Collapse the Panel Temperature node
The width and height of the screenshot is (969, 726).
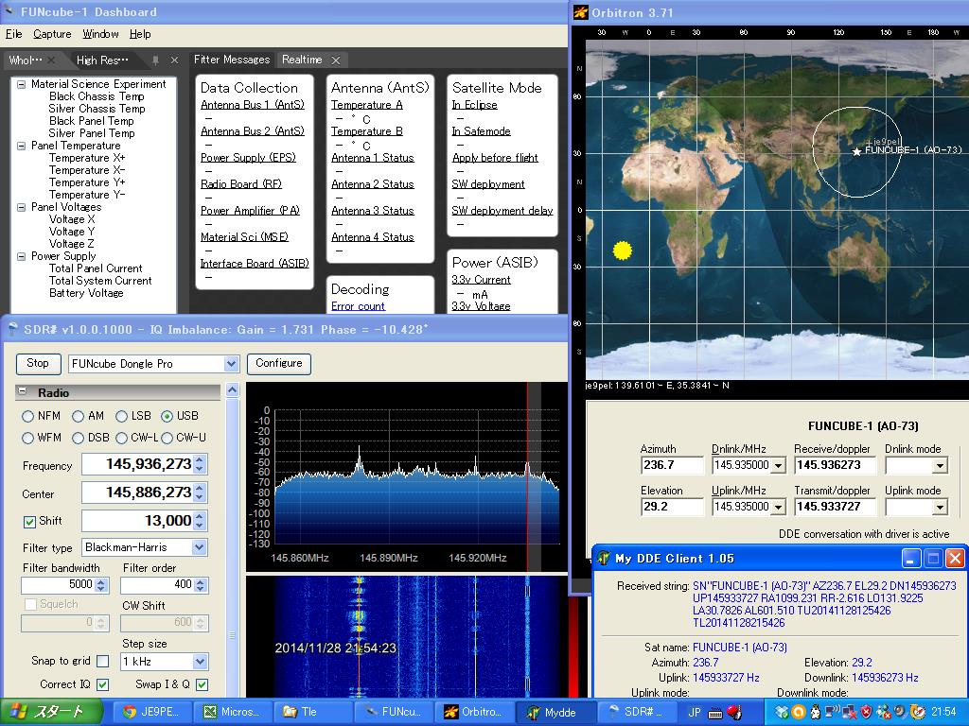21,146
